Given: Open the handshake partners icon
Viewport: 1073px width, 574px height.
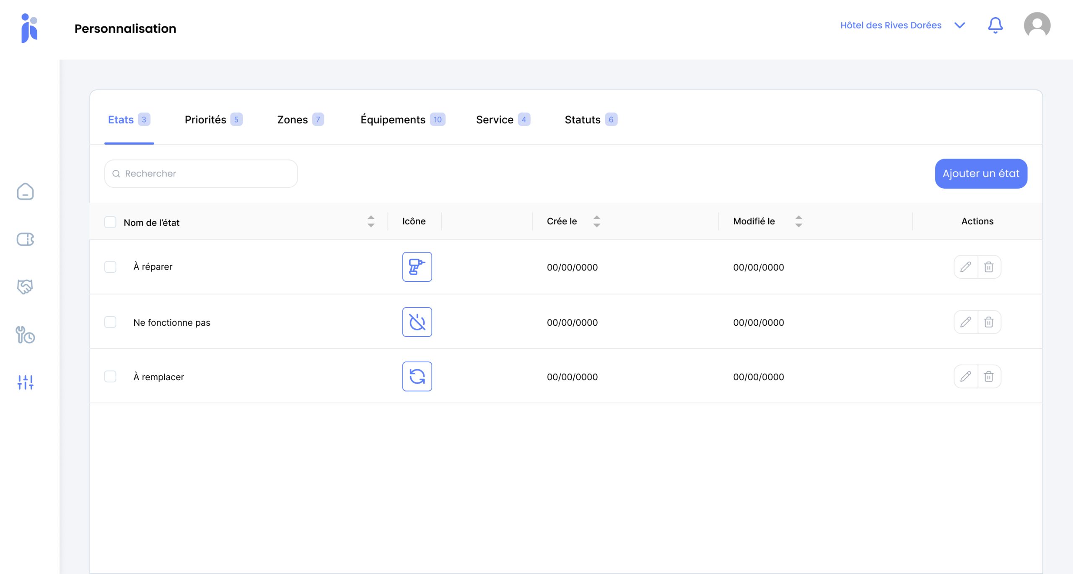Looking at the screenshot, I should pos(25,287).
